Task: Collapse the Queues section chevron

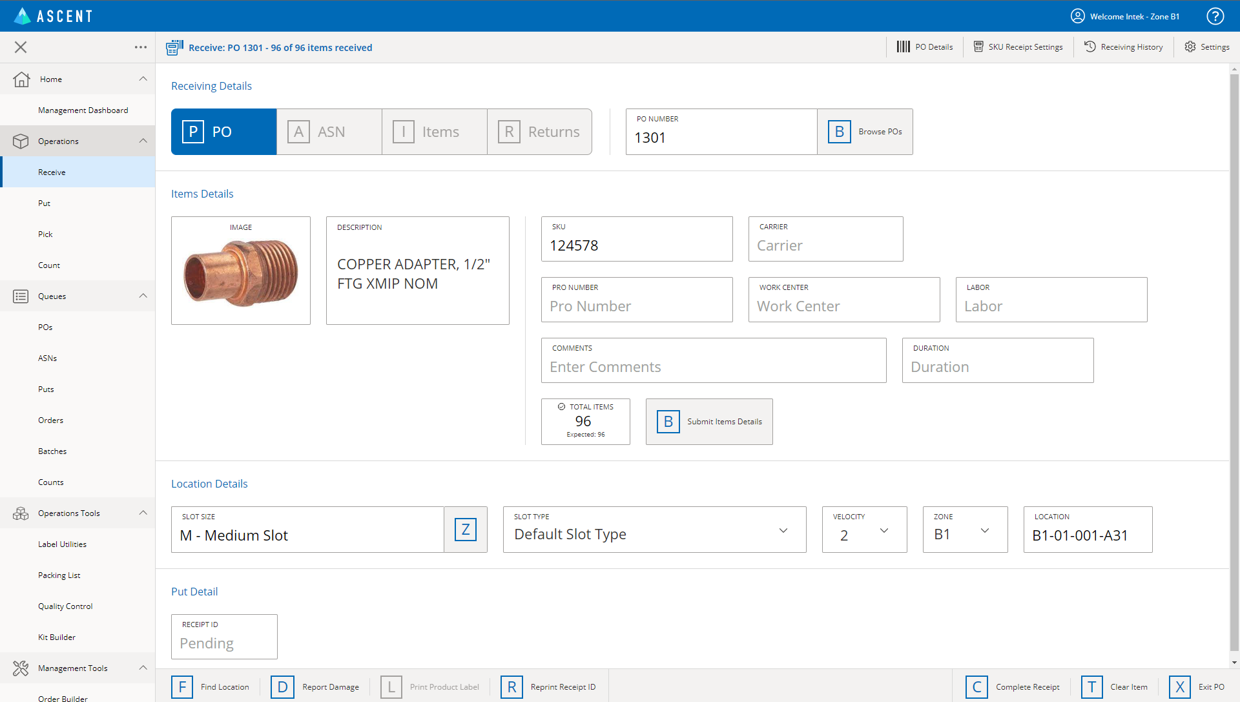Action: [143, 296]
